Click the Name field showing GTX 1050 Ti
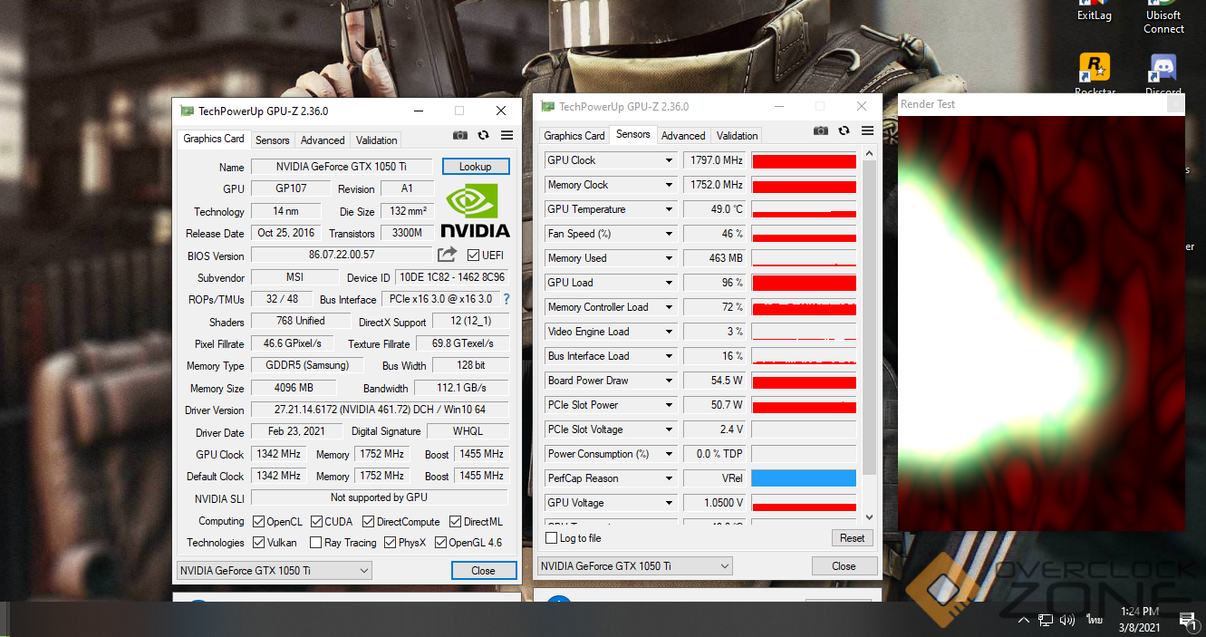1206x637 pixels. [x=342, y=167]
